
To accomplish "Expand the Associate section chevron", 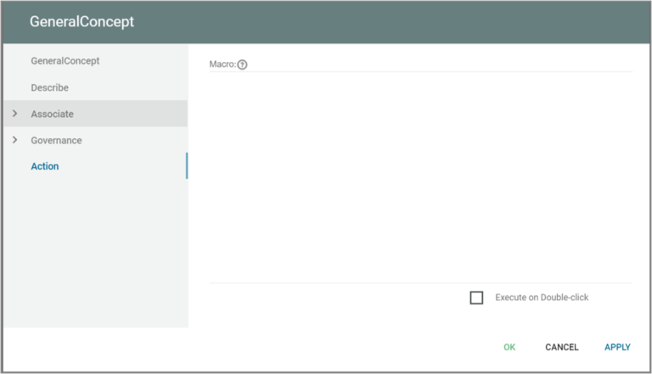I will click(x=14, y=114).
